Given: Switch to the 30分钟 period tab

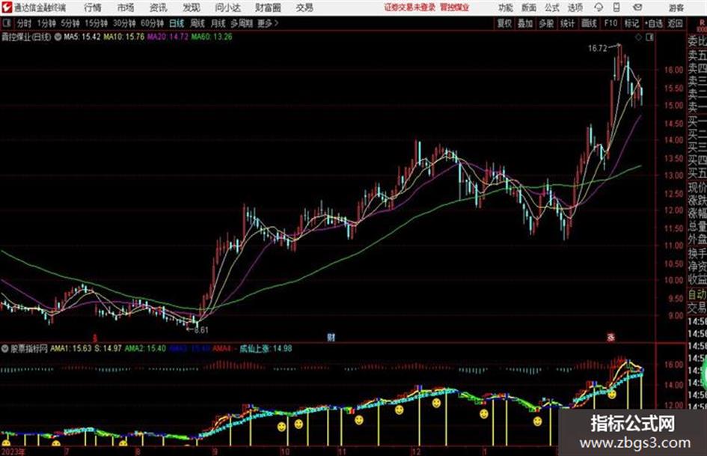Looking at the screenshot, I should pos(124,23).
